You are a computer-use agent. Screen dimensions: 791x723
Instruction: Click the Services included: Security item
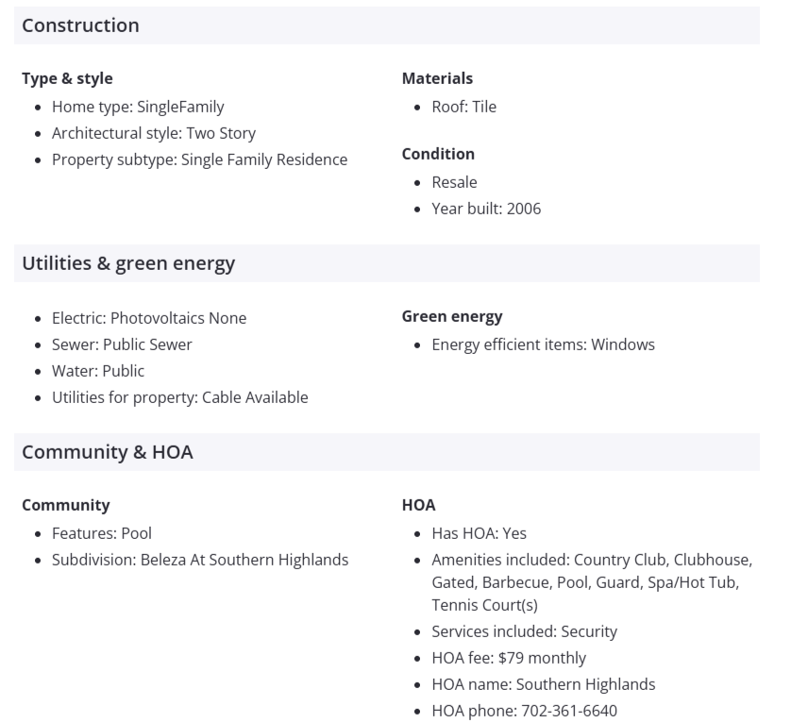pos(524,631)
